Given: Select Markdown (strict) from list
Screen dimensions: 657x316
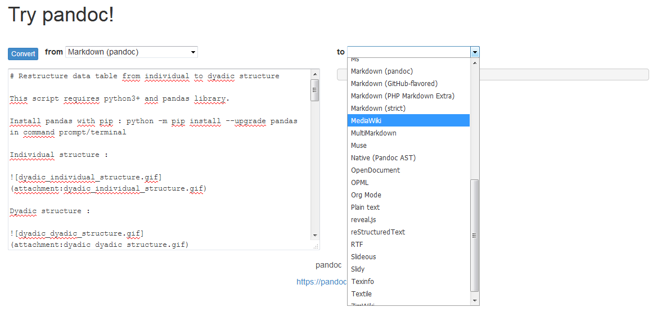Looking at the screenshot, I should tap(408, 108).
